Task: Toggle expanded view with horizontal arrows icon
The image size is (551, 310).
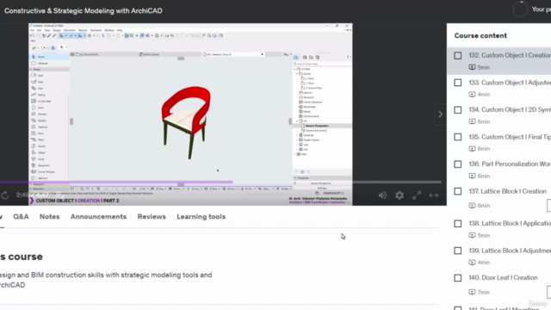Action: (434, 195)
